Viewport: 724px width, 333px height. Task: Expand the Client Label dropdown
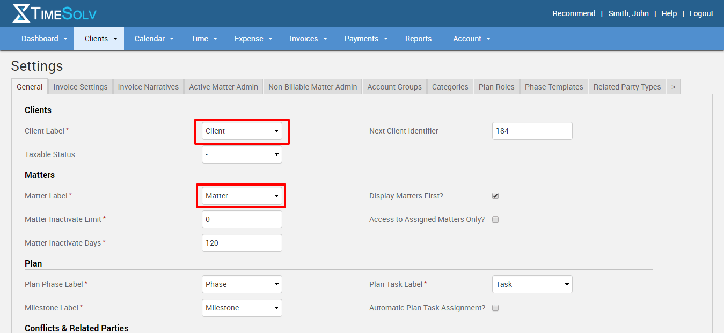pyautogui.click(x=242, y=131)
